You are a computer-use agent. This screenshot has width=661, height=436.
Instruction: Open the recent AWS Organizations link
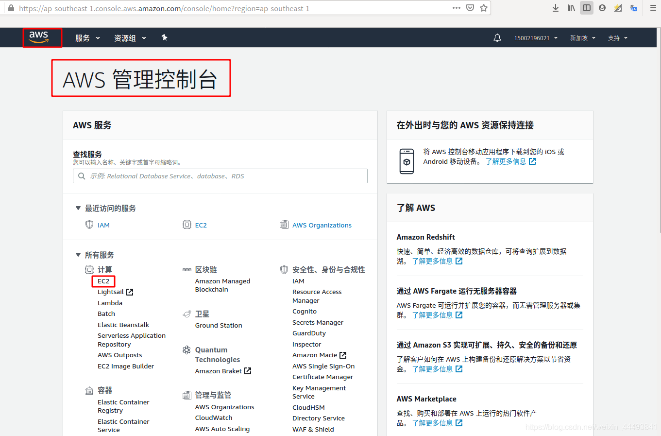pos(322,225)
